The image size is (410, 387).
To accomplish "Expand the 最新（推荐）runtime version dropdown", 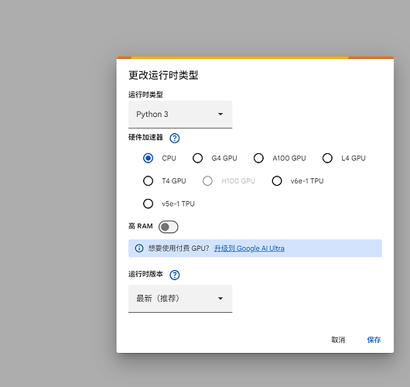I will pyautogui.click(x=180, y=299).
